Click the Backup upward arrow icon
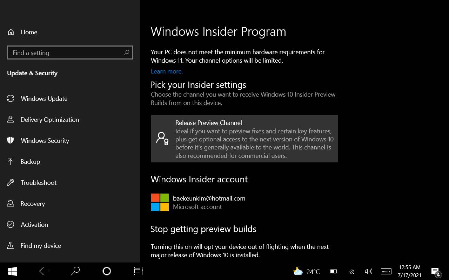Screen dimensions: 449x280 (x=11, y=162)
